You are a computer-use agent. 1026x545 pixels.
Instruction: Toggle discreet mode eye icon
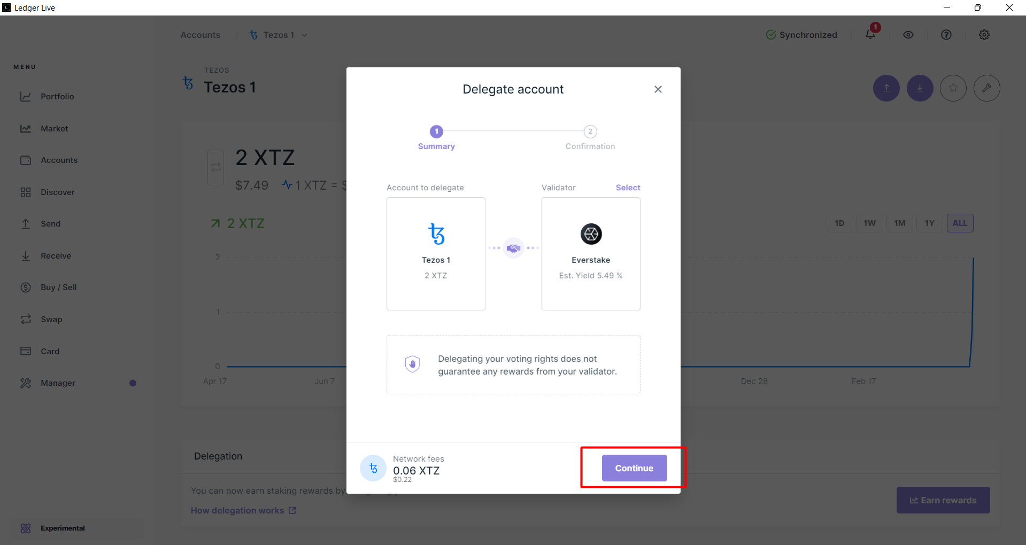coord(908,35)
